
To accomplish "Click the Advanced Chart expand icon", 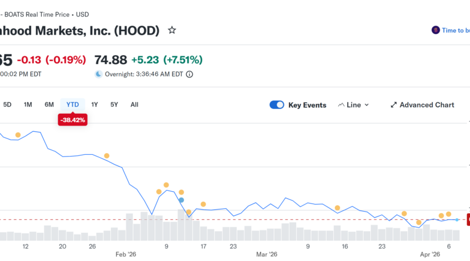I will pos(394,105).
